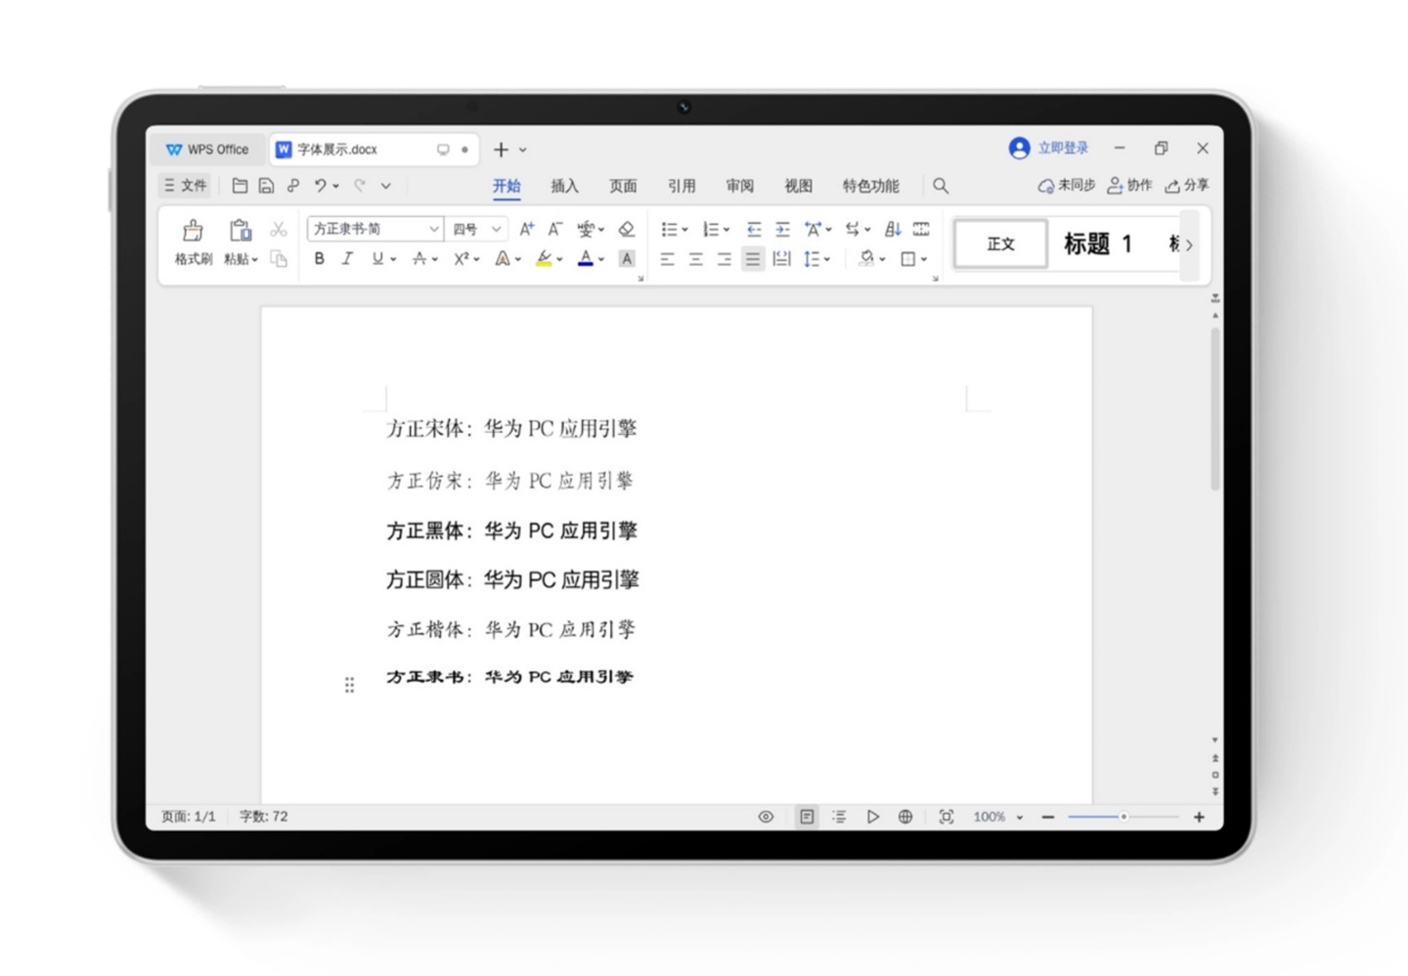Switch to web layout globe icon
Image resolution: width=1408 pixels, height=976 pixels.
[905, 817]
